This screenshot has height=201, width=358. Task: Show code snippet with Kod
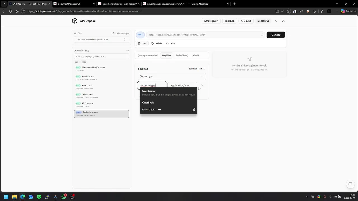[x=170, y=44]
